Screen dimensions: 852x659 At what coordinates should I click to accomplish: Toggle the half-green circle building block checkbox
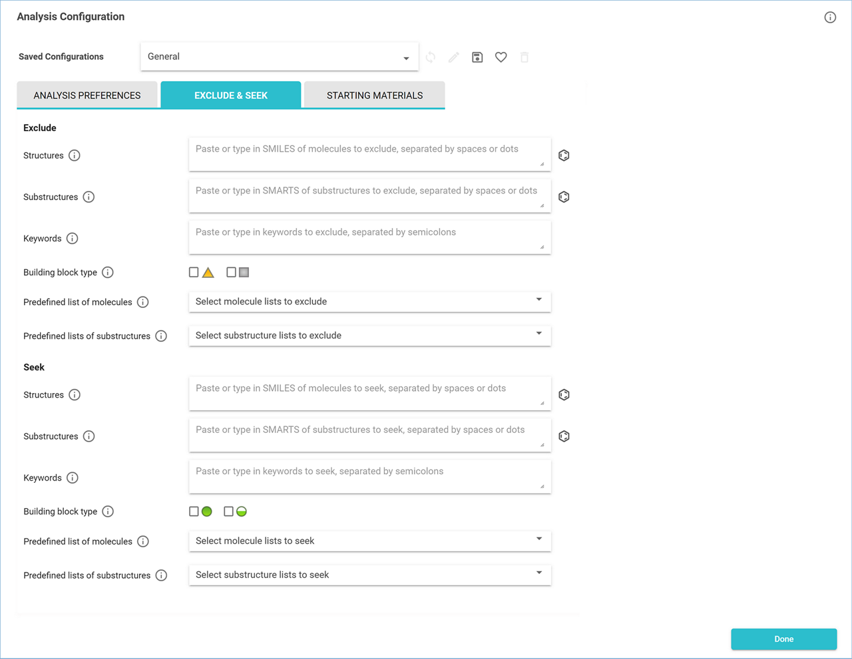228,511
